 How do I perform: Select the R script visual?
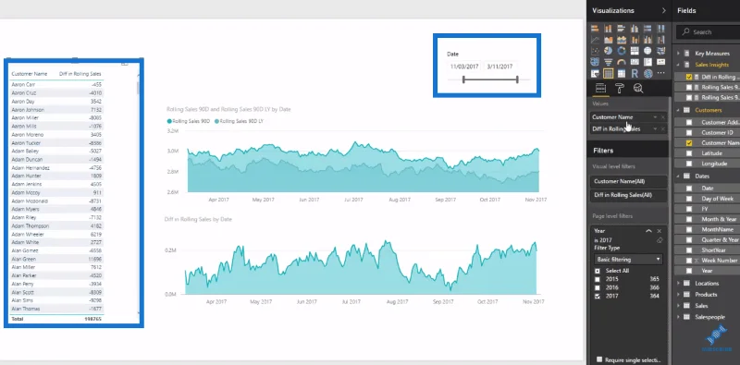[x=635, y=74]
